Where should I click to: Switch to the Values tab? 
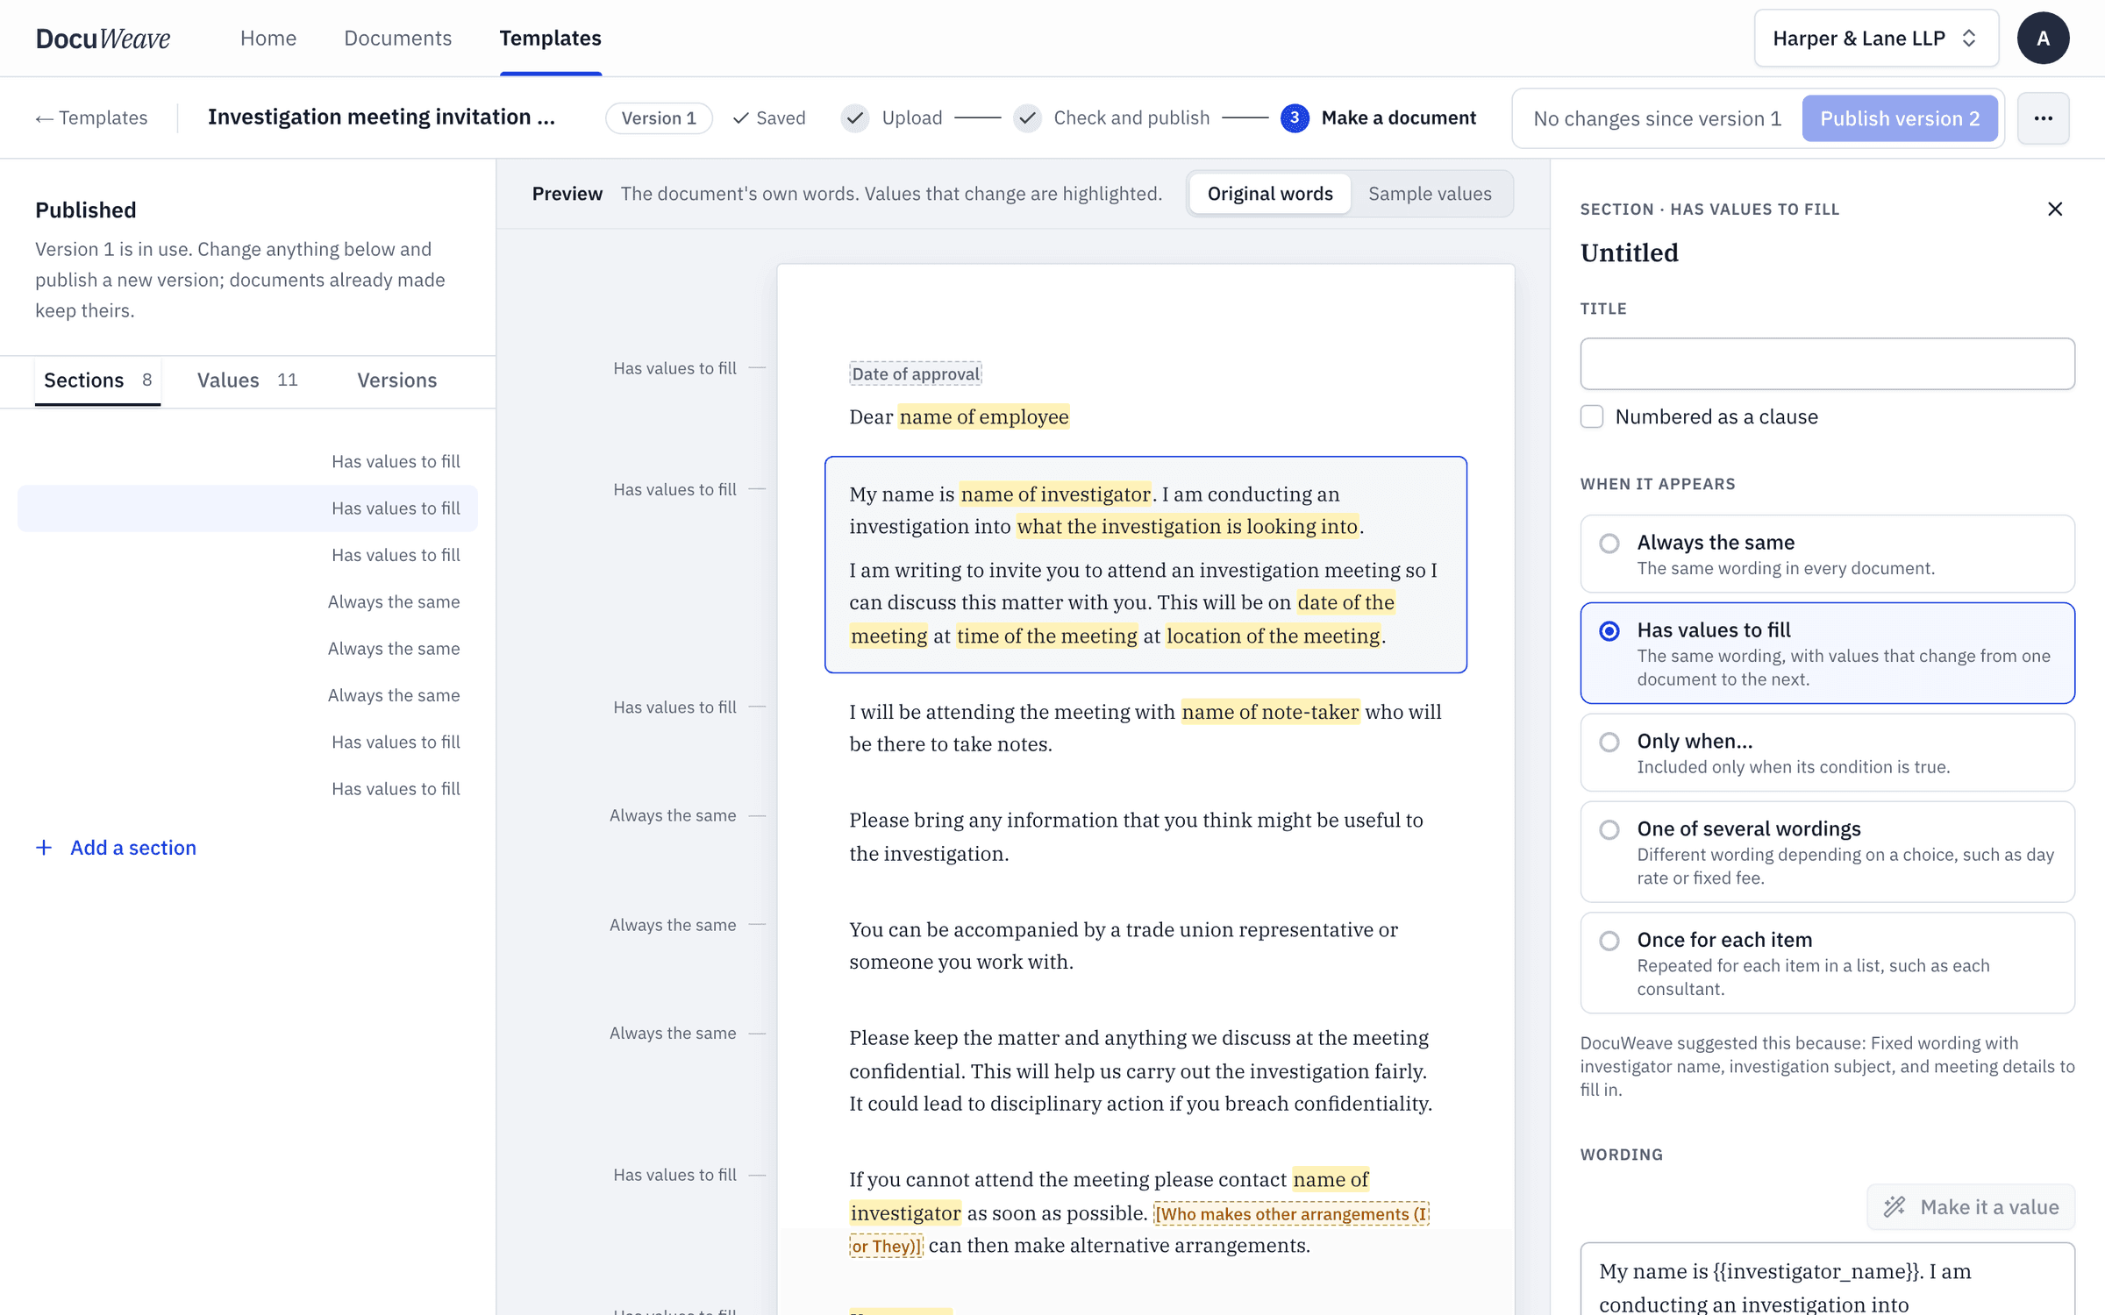pyautogui.click(x=247, y=380)
